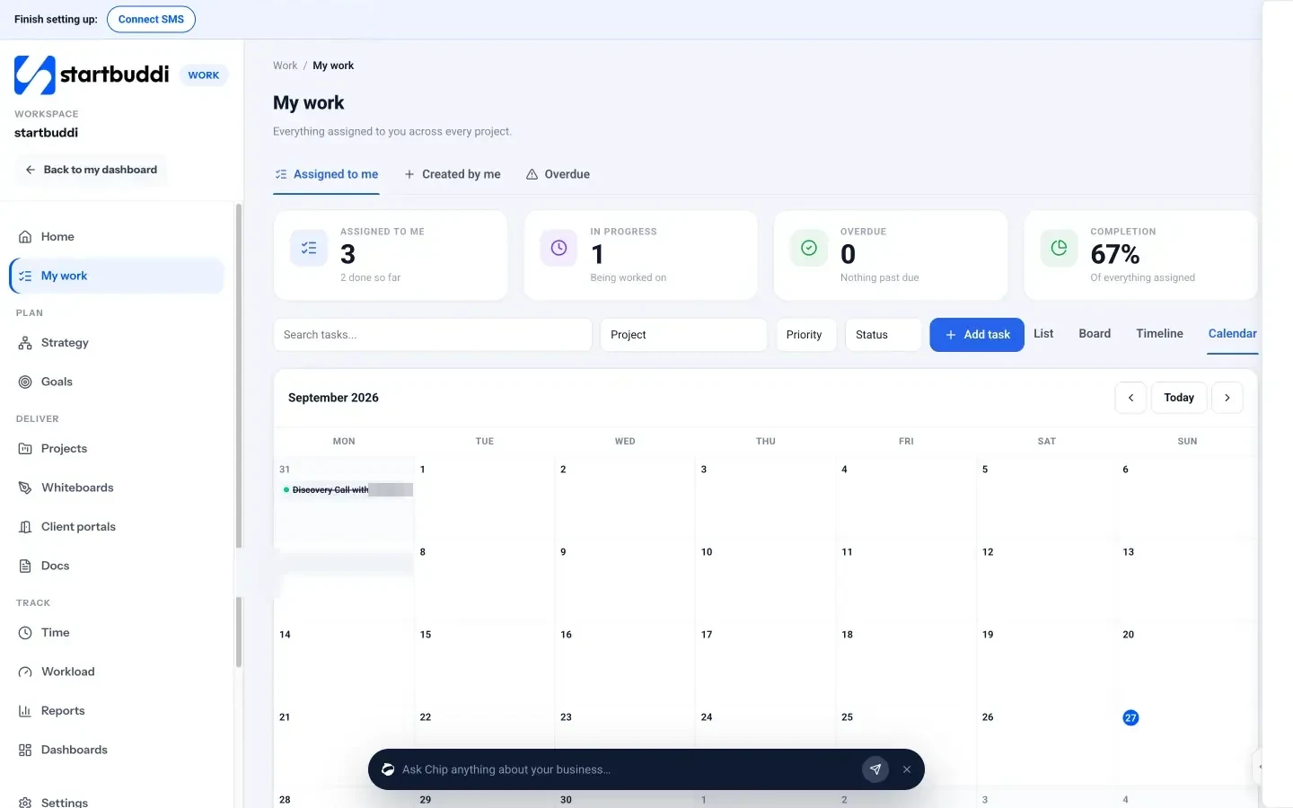Screen dimensions: 1293x808
Task: Click the Home house icon in sidebar
Action: (25, 237)
